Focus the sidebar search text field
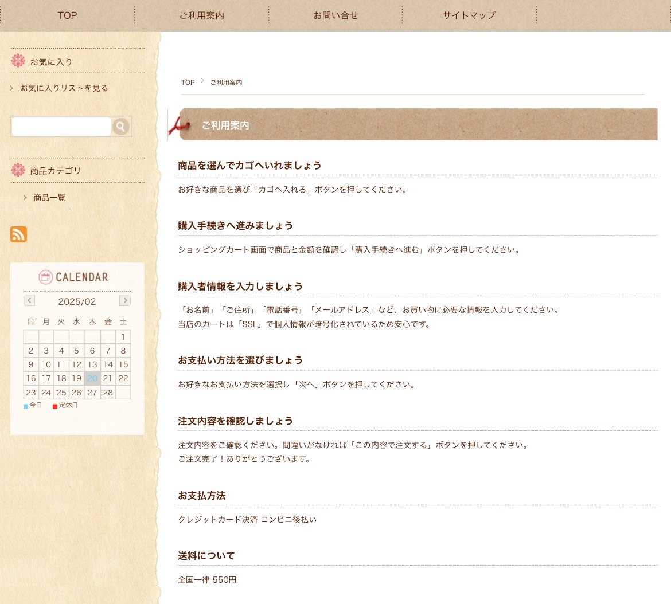Image resolution: width=671 pixels, height=604 pixels. point(61,127)
